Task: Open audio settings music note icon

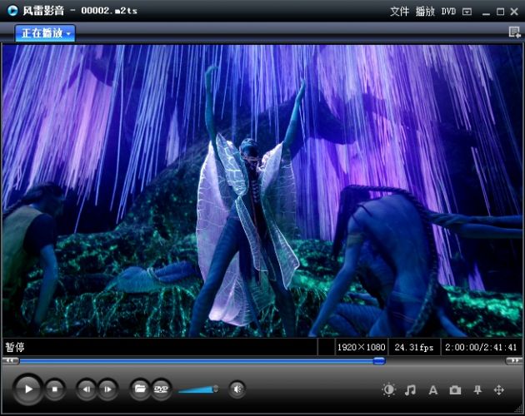Action: 410,390
